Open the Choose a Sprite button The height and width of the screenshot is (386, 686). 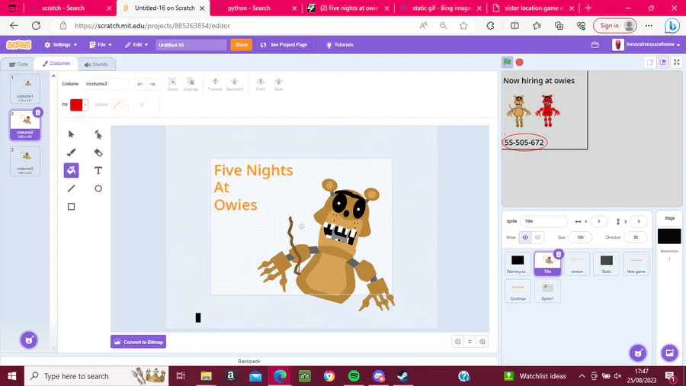(638, 352)
